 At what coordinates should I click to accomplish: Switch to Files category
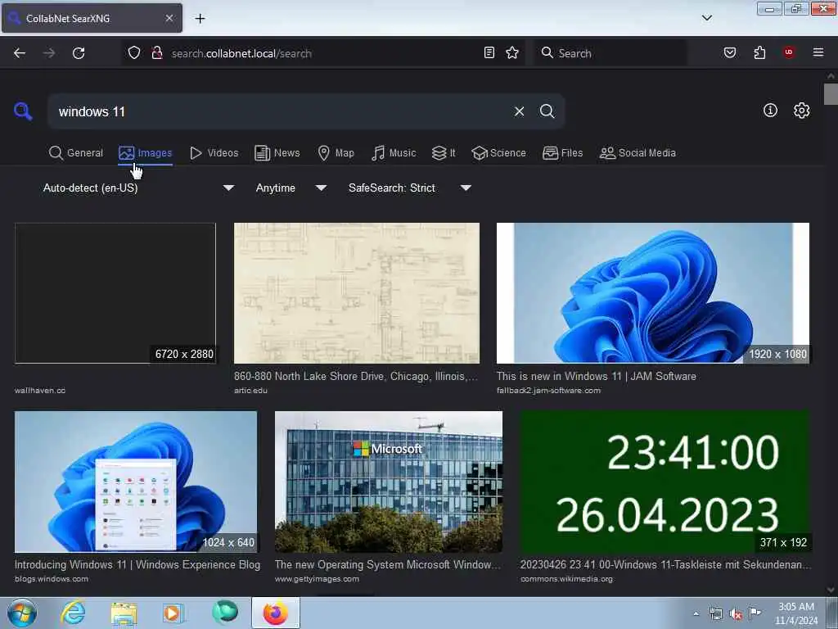(563, 153)
